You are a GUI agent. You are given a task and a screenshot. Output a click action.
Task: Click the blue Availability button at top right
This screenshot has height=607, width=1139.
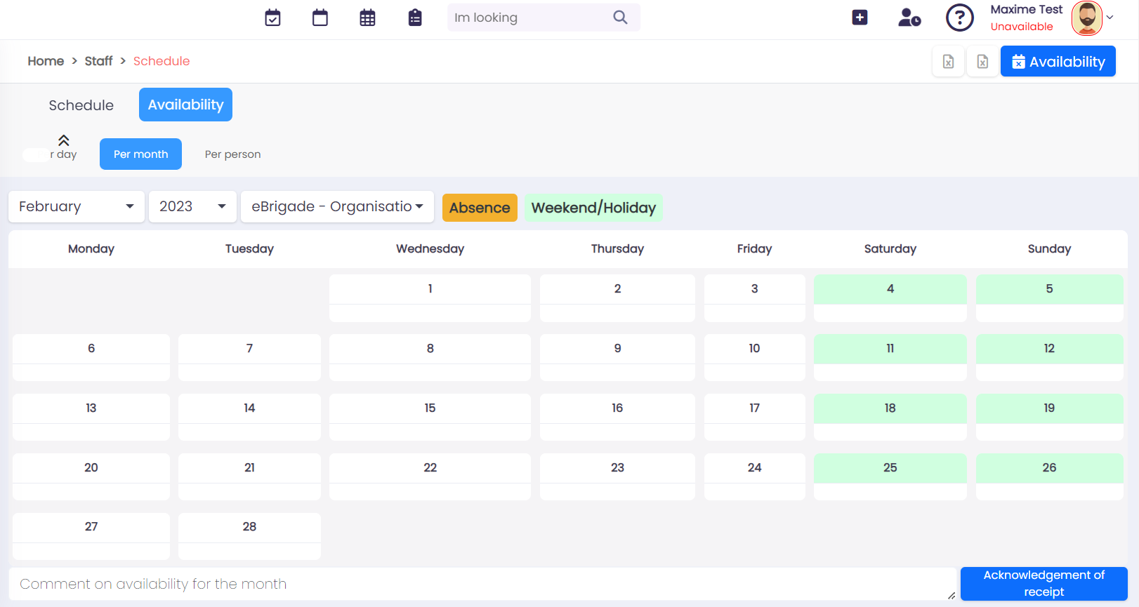[1058, 62]
